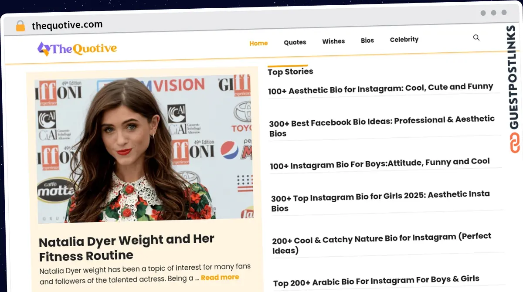Open Natalia Dyer Weight and Fitness headline
The width and height of the screenshot is (523, 292).
pyautogui.click(x=126, y=247)
